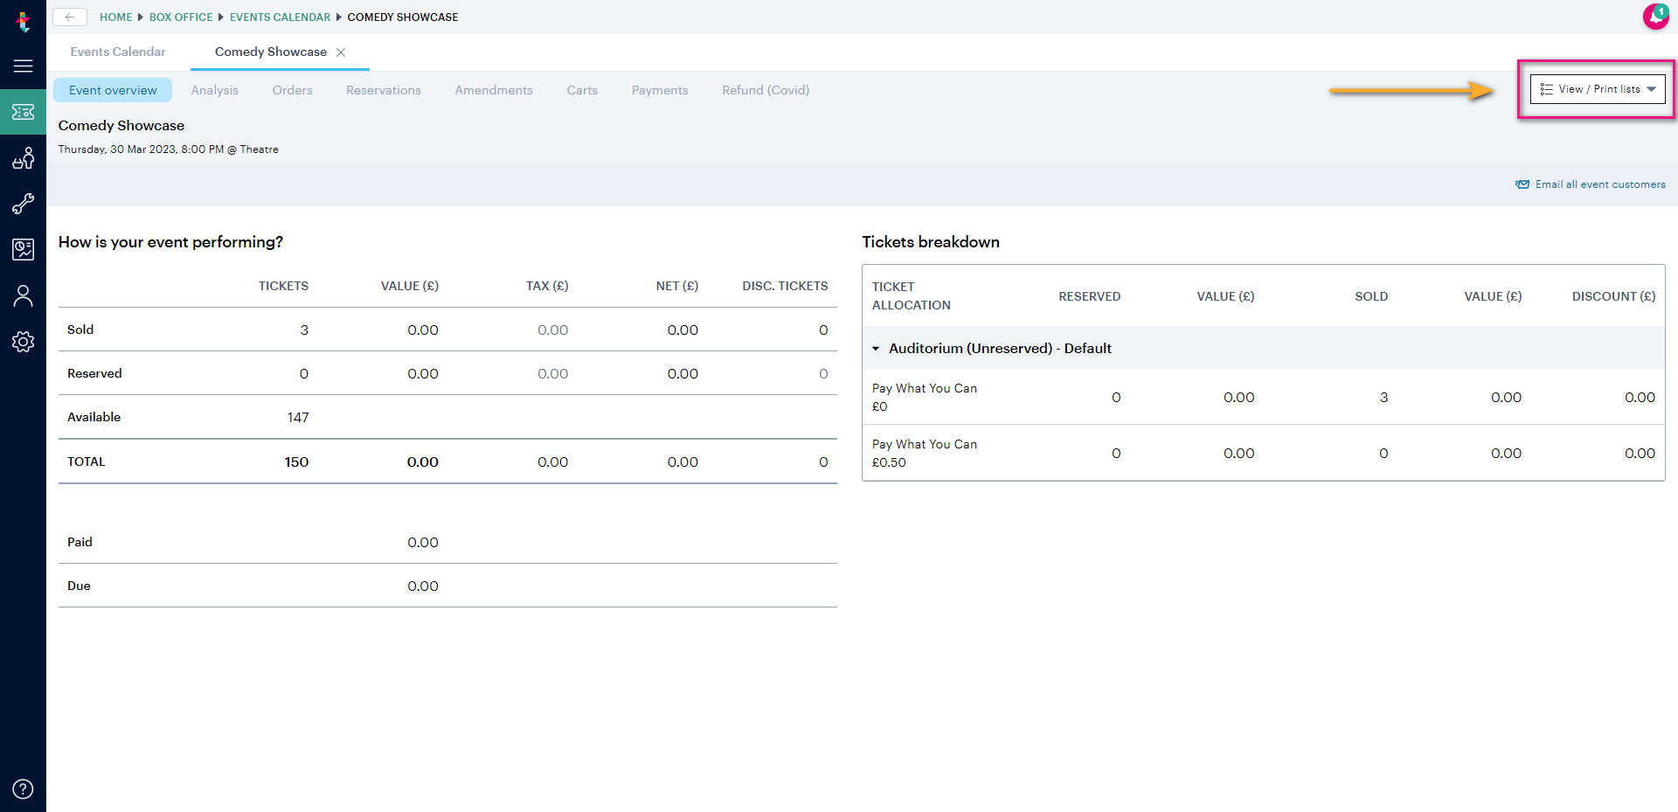Open the settings gear icon in sidebar
This screenshot has height=812, width=1678.
point(23,342)
